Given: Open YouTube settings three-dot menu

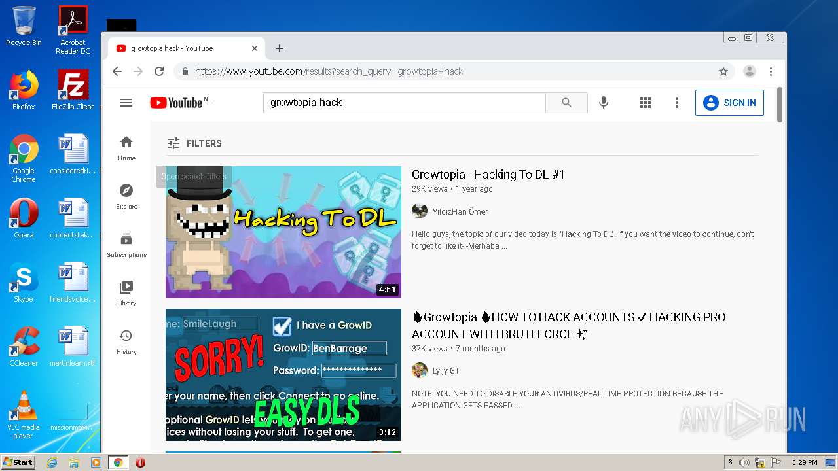Looking at the screenshot, I should [677, 103].
